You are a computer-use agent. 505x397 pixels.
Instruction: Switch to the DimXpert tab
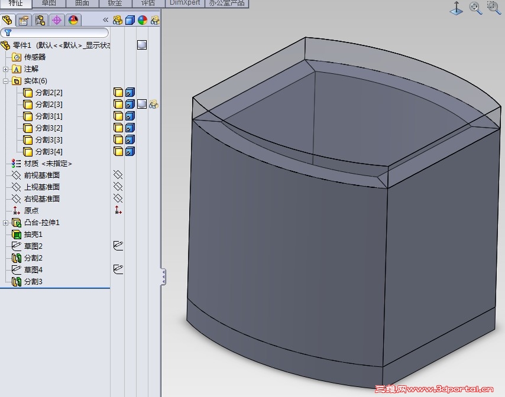(185, 4)
